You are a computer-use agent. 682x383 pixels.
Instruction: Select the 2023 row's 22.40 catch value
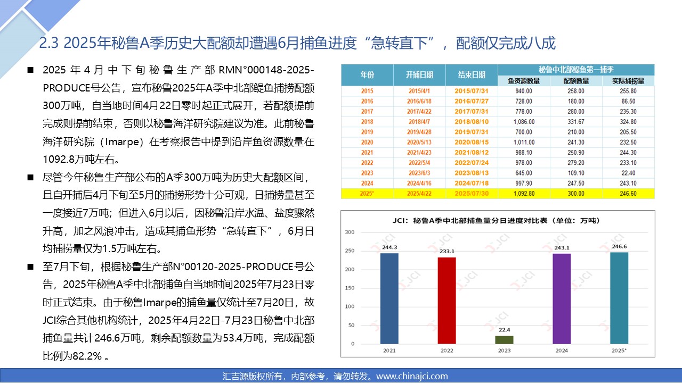(628, 173)
